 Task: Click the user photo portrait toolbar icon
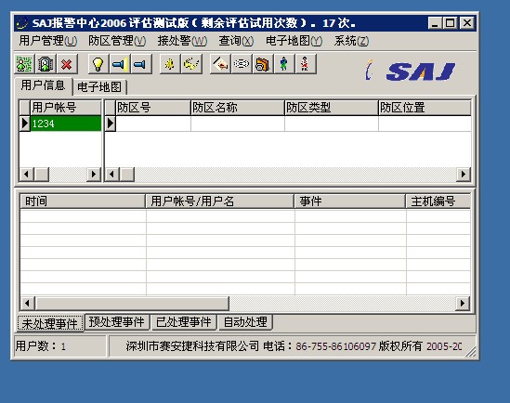point(46,64)
